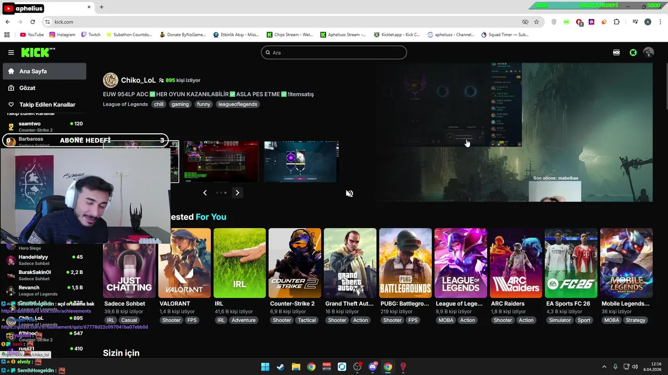
Task: Open Instagram bookmark
Action: click(63, 34)
